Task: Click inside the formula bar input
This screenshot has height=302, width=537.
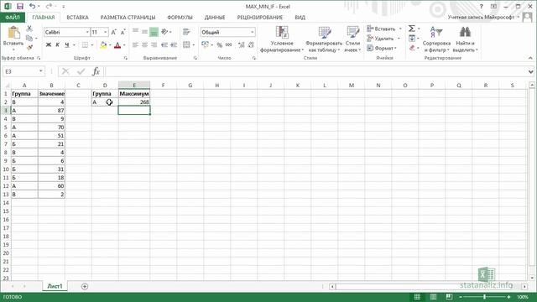Action: click(315, 71)
